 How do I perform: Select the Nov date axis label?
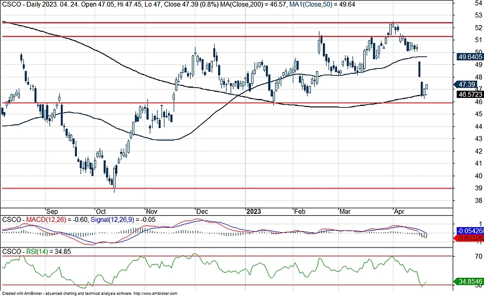pyautogui.click(x=151, y=211)
